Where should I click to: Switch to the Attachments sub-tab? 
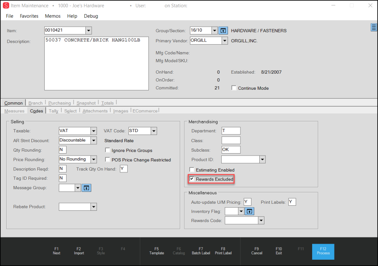(x=95, y=111)
